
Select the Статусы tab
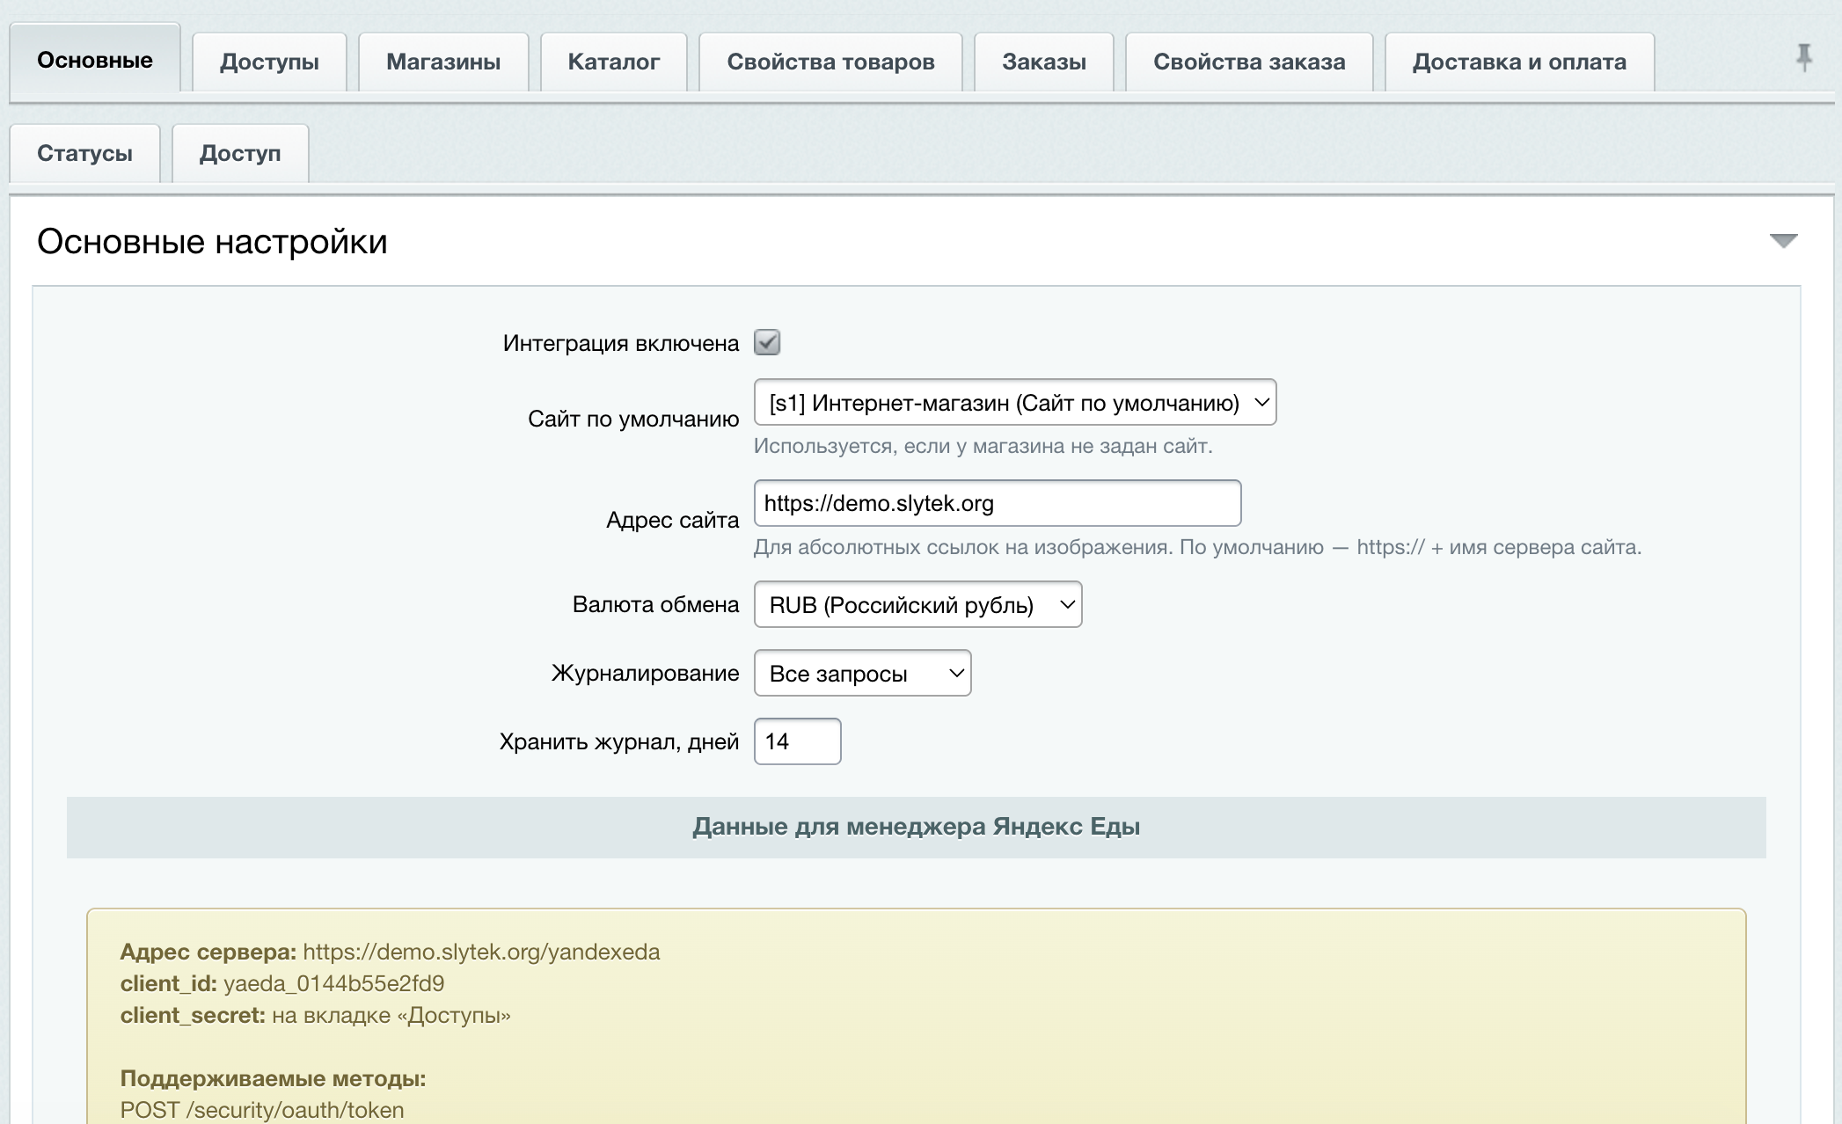coord(84,153)
